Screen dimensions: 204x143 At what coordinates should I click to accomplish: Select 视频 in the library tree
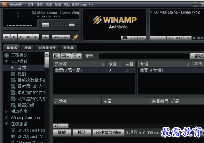pos(22,74)
